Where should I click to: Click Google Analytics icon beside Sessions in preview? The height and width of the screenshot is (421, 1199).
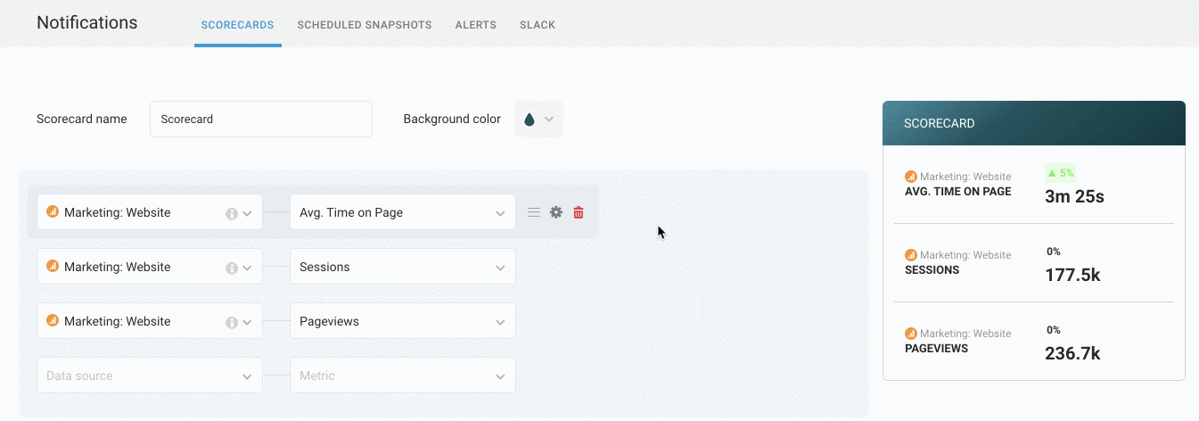point(910,255)
